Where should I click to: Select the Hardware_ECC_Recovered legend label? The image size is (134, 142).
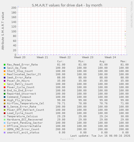25,120
